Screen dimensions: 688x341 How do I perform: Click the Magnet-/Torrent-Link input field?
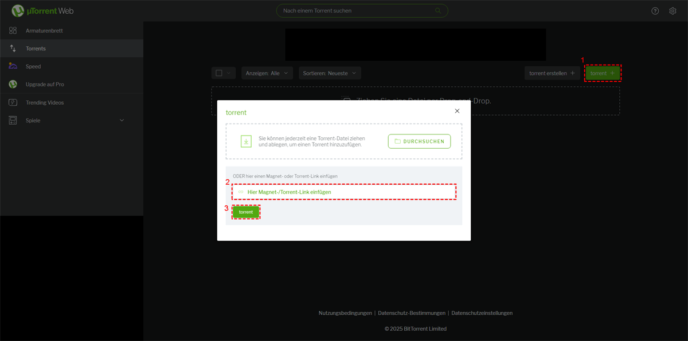click(344, 192)
